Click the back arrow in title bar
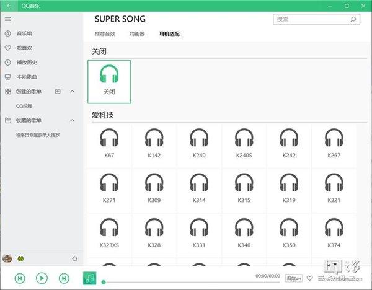The height and width of the screenshot is (290, 372). 9,6
